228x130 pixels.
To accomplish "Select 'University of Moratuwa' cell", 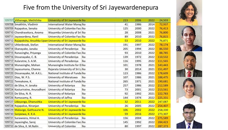I will [x=64, y=77].
